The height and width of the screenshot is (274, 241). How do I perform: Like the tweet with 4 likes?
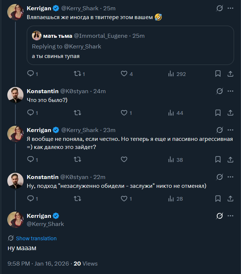click(124, 74)
